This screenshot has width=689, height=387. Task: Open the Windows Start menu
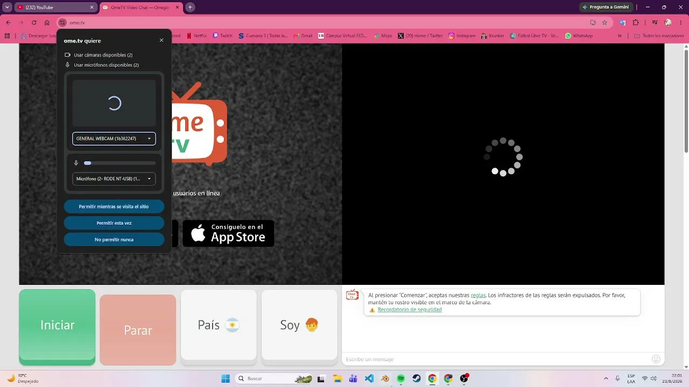pos(226,378)
